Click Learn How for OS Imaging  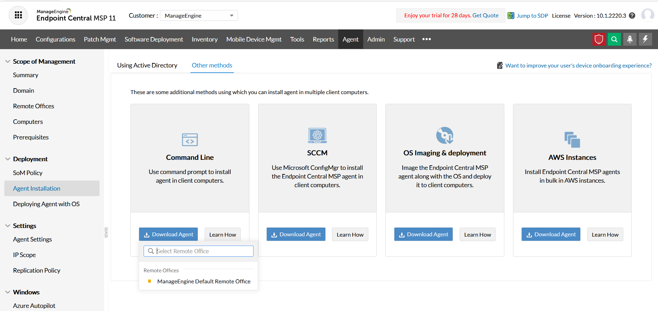point(478,235)
